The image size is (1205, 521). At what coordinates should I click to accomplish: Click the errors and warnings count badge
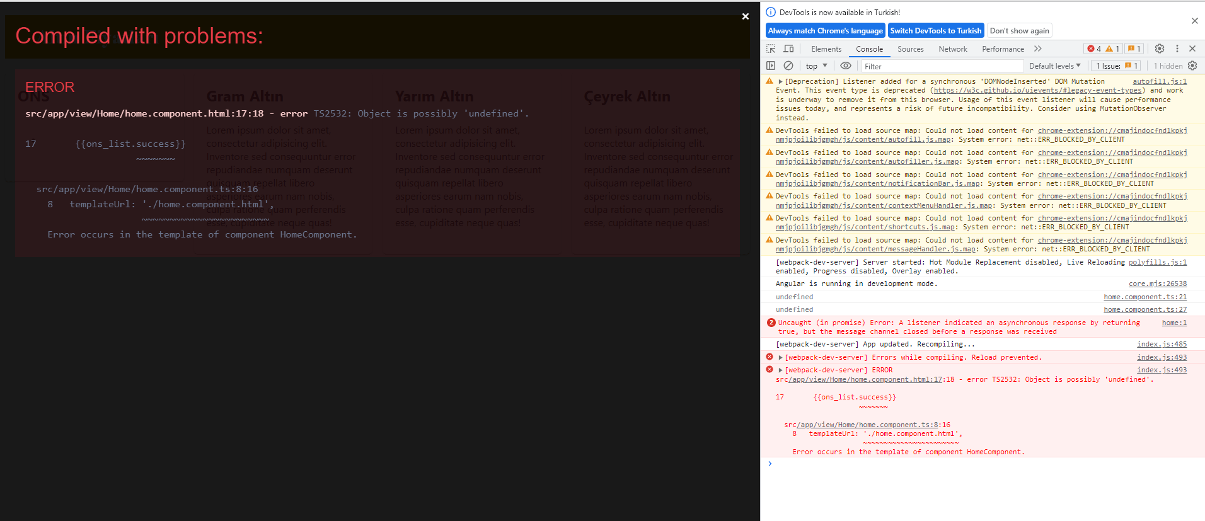click(1103, 49)
